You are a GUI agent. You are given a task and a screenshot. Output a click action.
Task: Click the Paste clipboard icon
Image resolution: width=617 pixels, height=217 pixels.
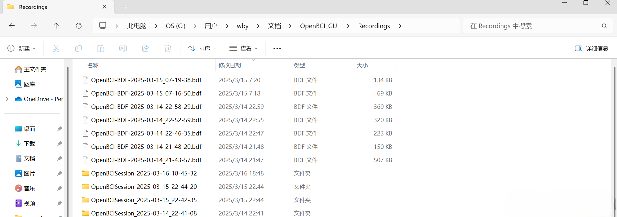point(101,48)
